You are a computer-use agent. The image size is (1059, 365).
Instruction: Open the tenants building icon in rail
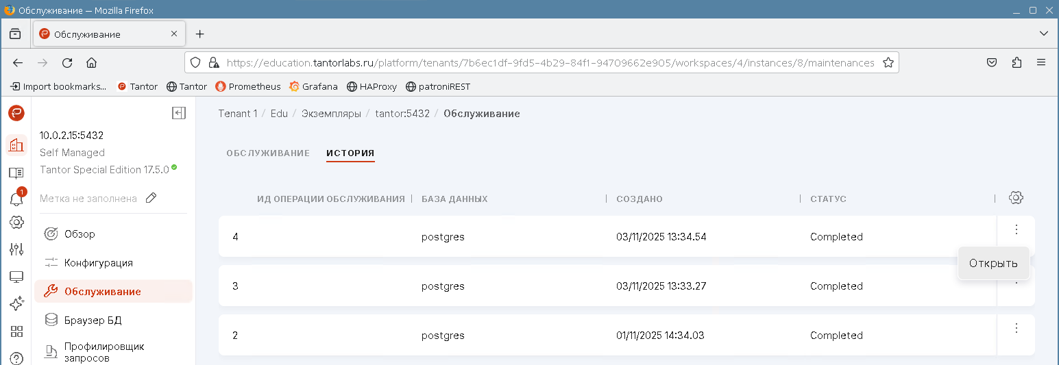pyautogui.click(x=16, y=145)
